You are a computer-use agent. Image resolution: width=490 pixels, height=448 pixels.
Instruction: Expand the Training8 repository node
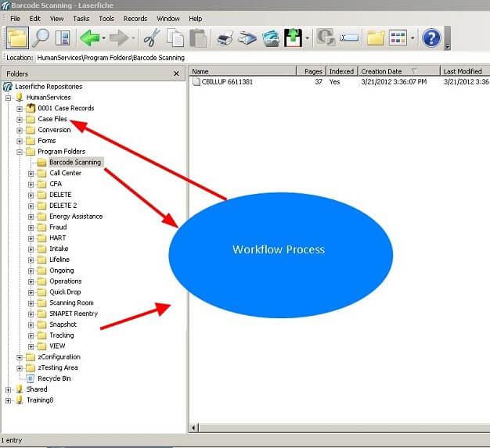tap(8, 401)
